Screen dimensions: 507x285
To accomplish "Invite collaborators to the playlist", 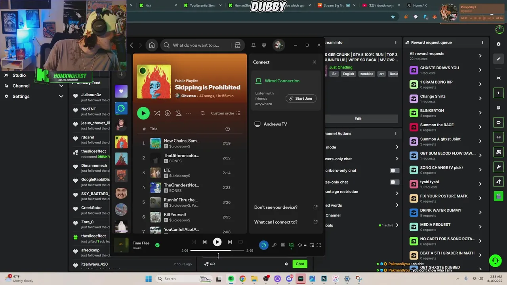I will point(178,113).
